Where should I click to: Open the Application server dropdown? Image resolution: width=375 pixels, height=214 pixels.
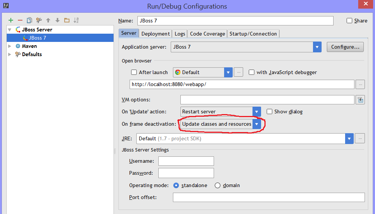tap(317, 47)
